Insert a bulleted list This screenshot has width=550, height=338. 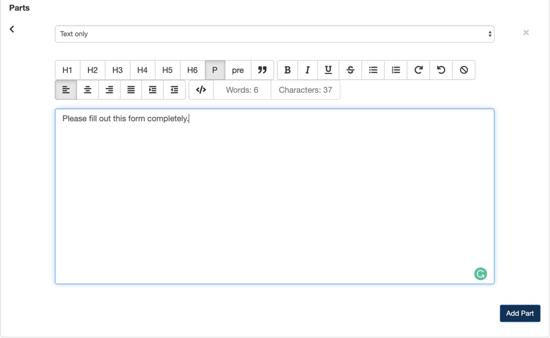point(373,70)
